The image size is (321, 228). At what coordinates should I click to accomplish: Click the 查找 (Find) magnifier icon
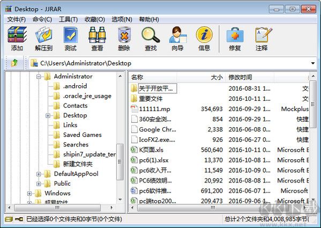click(x=151, y=34)
